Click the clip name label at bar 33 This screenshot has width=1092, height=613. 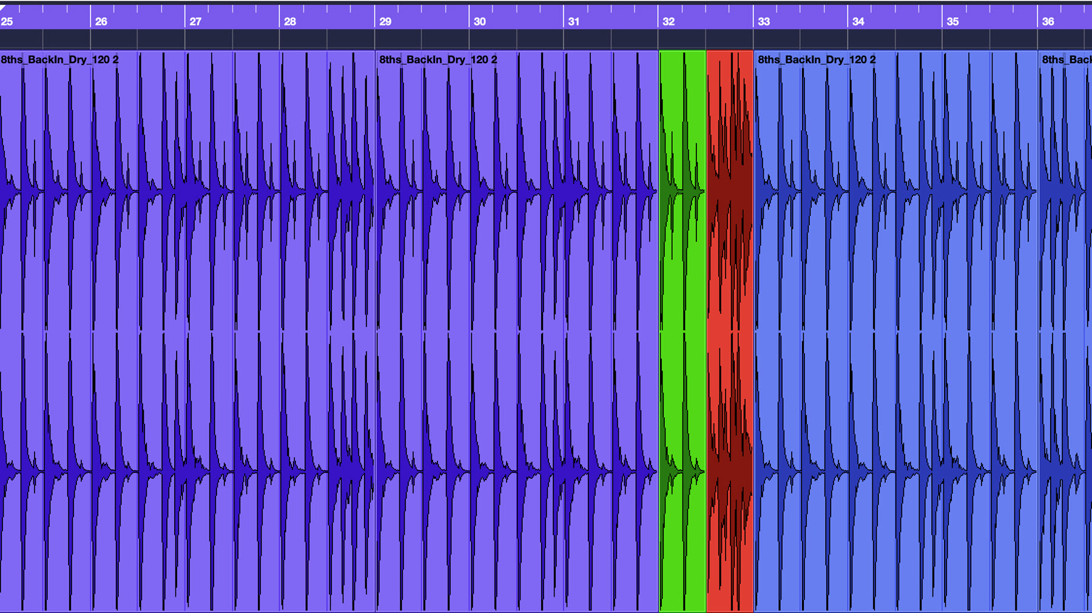817,59
